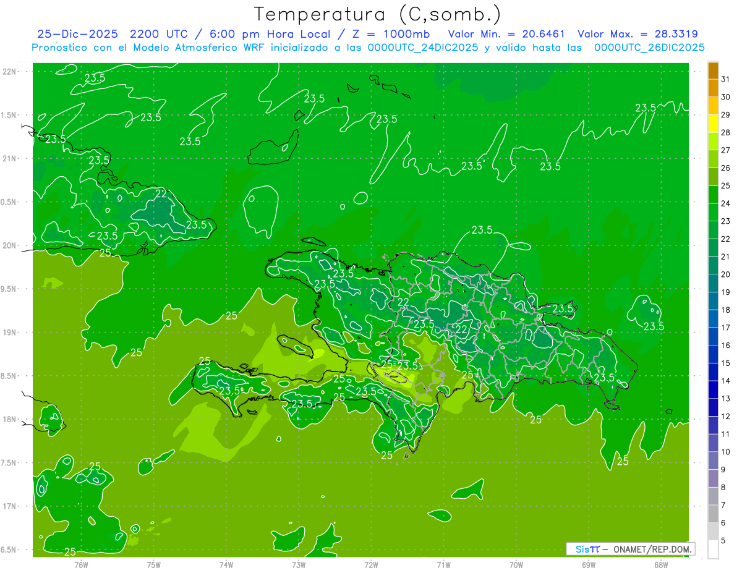The width and height of the screenshot is (742, 573).
Task: Click the "8" color scale label
Action: click(x=724, y=487)
